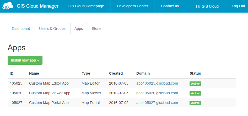248x116 pixels.
Task: Click Map Viewer type cell
Action: coord(91,93)
